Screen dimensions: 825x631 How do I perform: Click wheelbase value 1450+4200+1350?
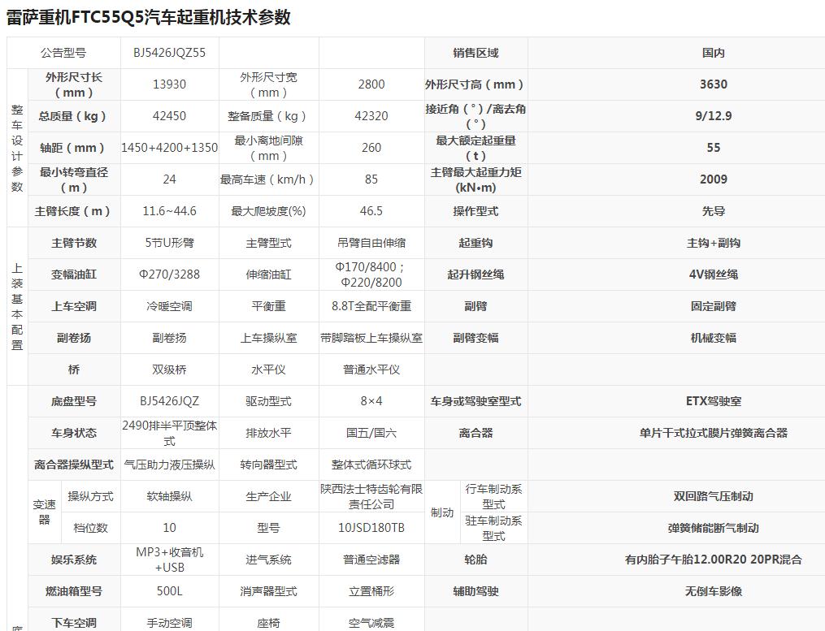point(169,148)
